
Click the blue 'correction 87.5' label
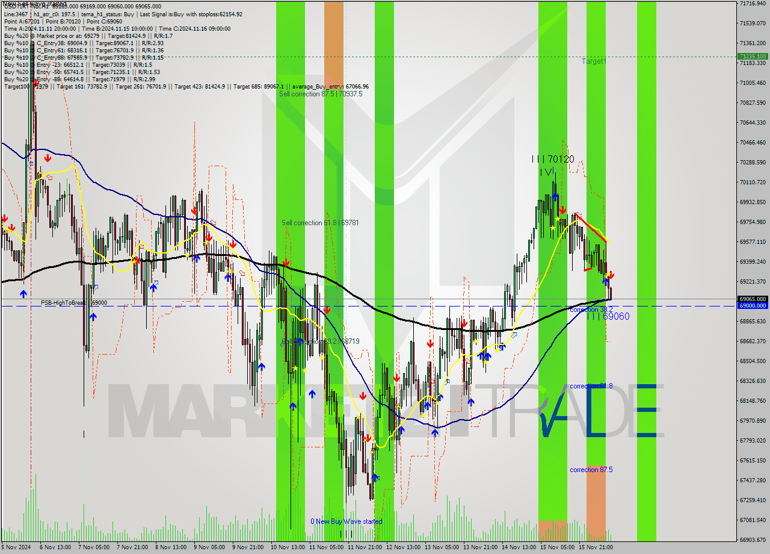pos(591,470)
